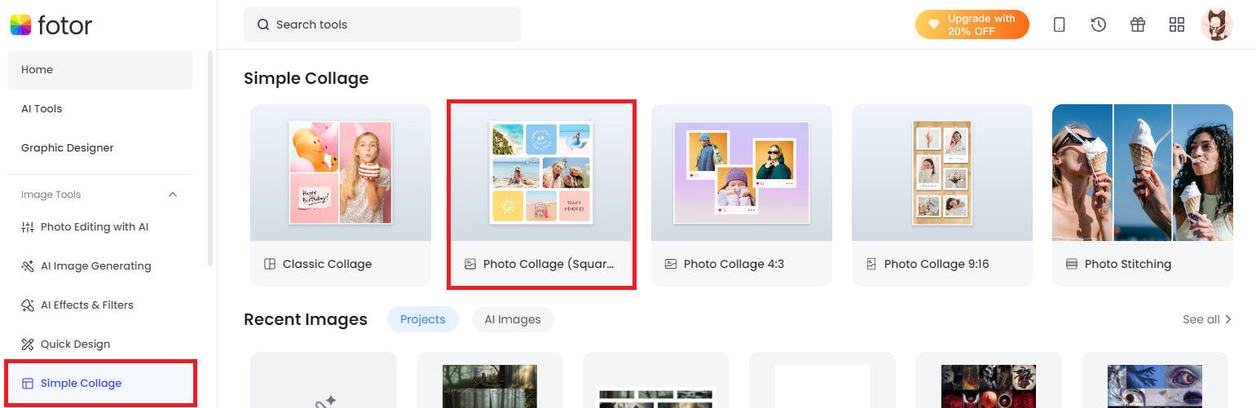Image resolution: width=1256 pixels, height=408 pixels.
Task: Click the AI Image Generating sidebar icon
Action: click(27, 266)
